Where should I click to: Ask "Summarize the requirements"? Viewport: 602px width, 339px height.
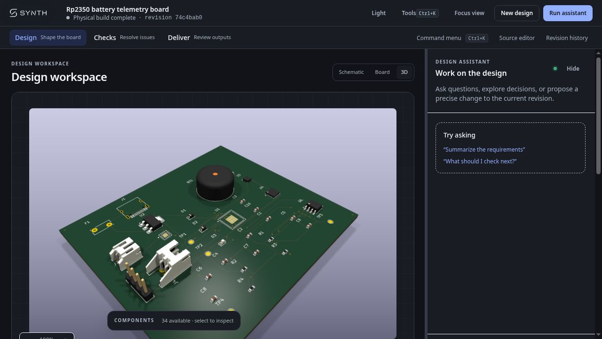[x=484, y=149]
